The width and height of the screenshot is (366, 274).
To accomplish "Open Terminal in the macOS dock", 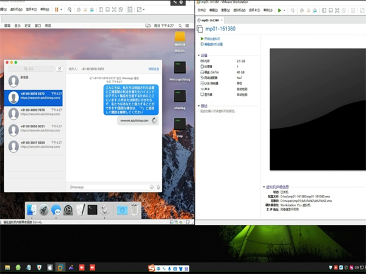I will pyautogui.click(x=91, y=210).
